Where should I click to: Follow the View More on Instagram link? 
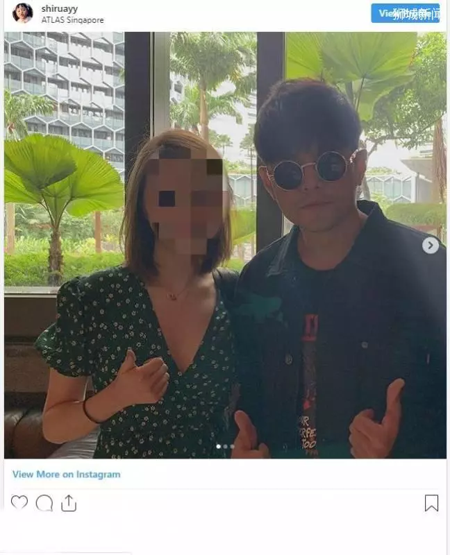(66, 475)
